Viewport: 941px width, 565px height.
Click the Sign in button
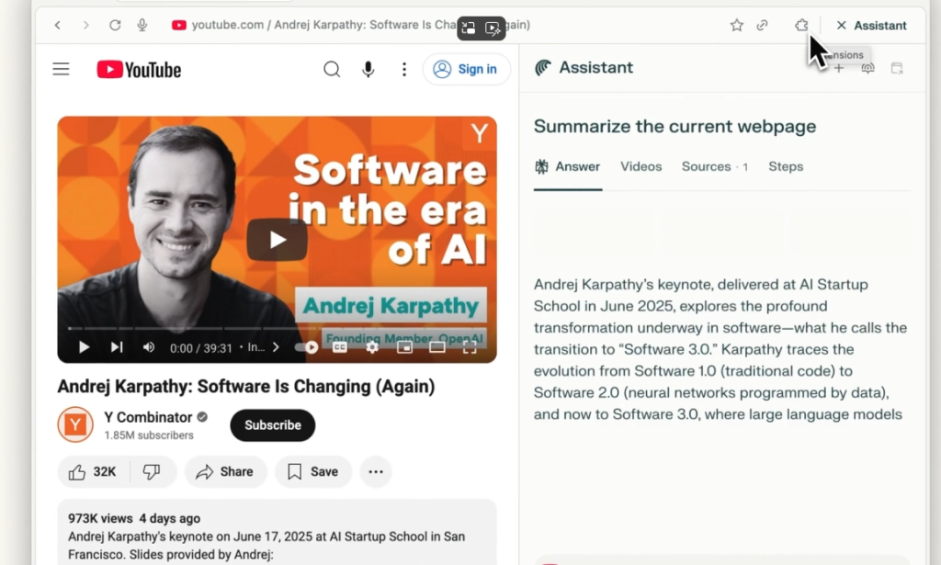466,70
